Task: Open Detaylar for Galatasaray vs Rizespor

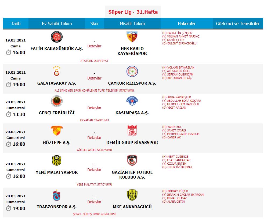Action: [x=94, y=78]
